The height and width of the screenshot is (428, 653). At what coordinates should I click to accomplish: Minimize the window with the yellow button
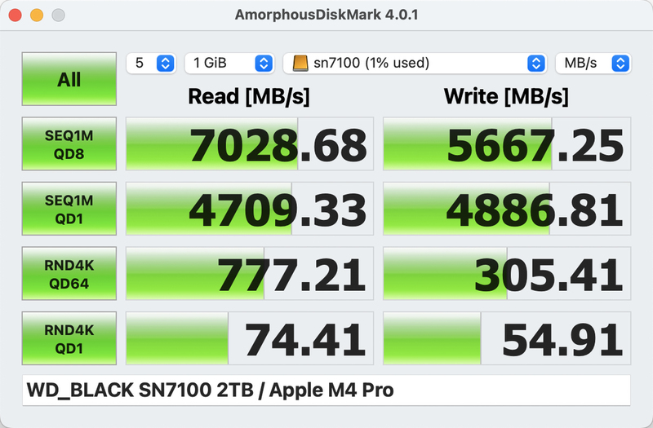(37, 15)
